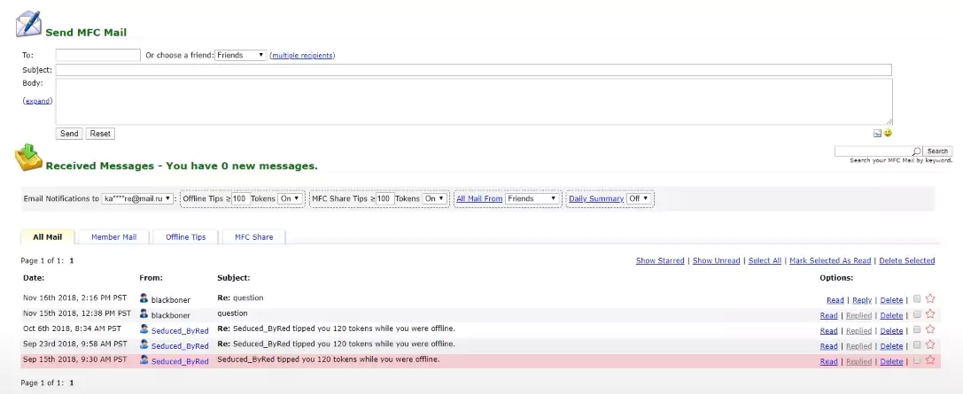The image size is (963, 394).
Task: Open Daily Summary Off dropdown
Action: (x=638, y=199)
